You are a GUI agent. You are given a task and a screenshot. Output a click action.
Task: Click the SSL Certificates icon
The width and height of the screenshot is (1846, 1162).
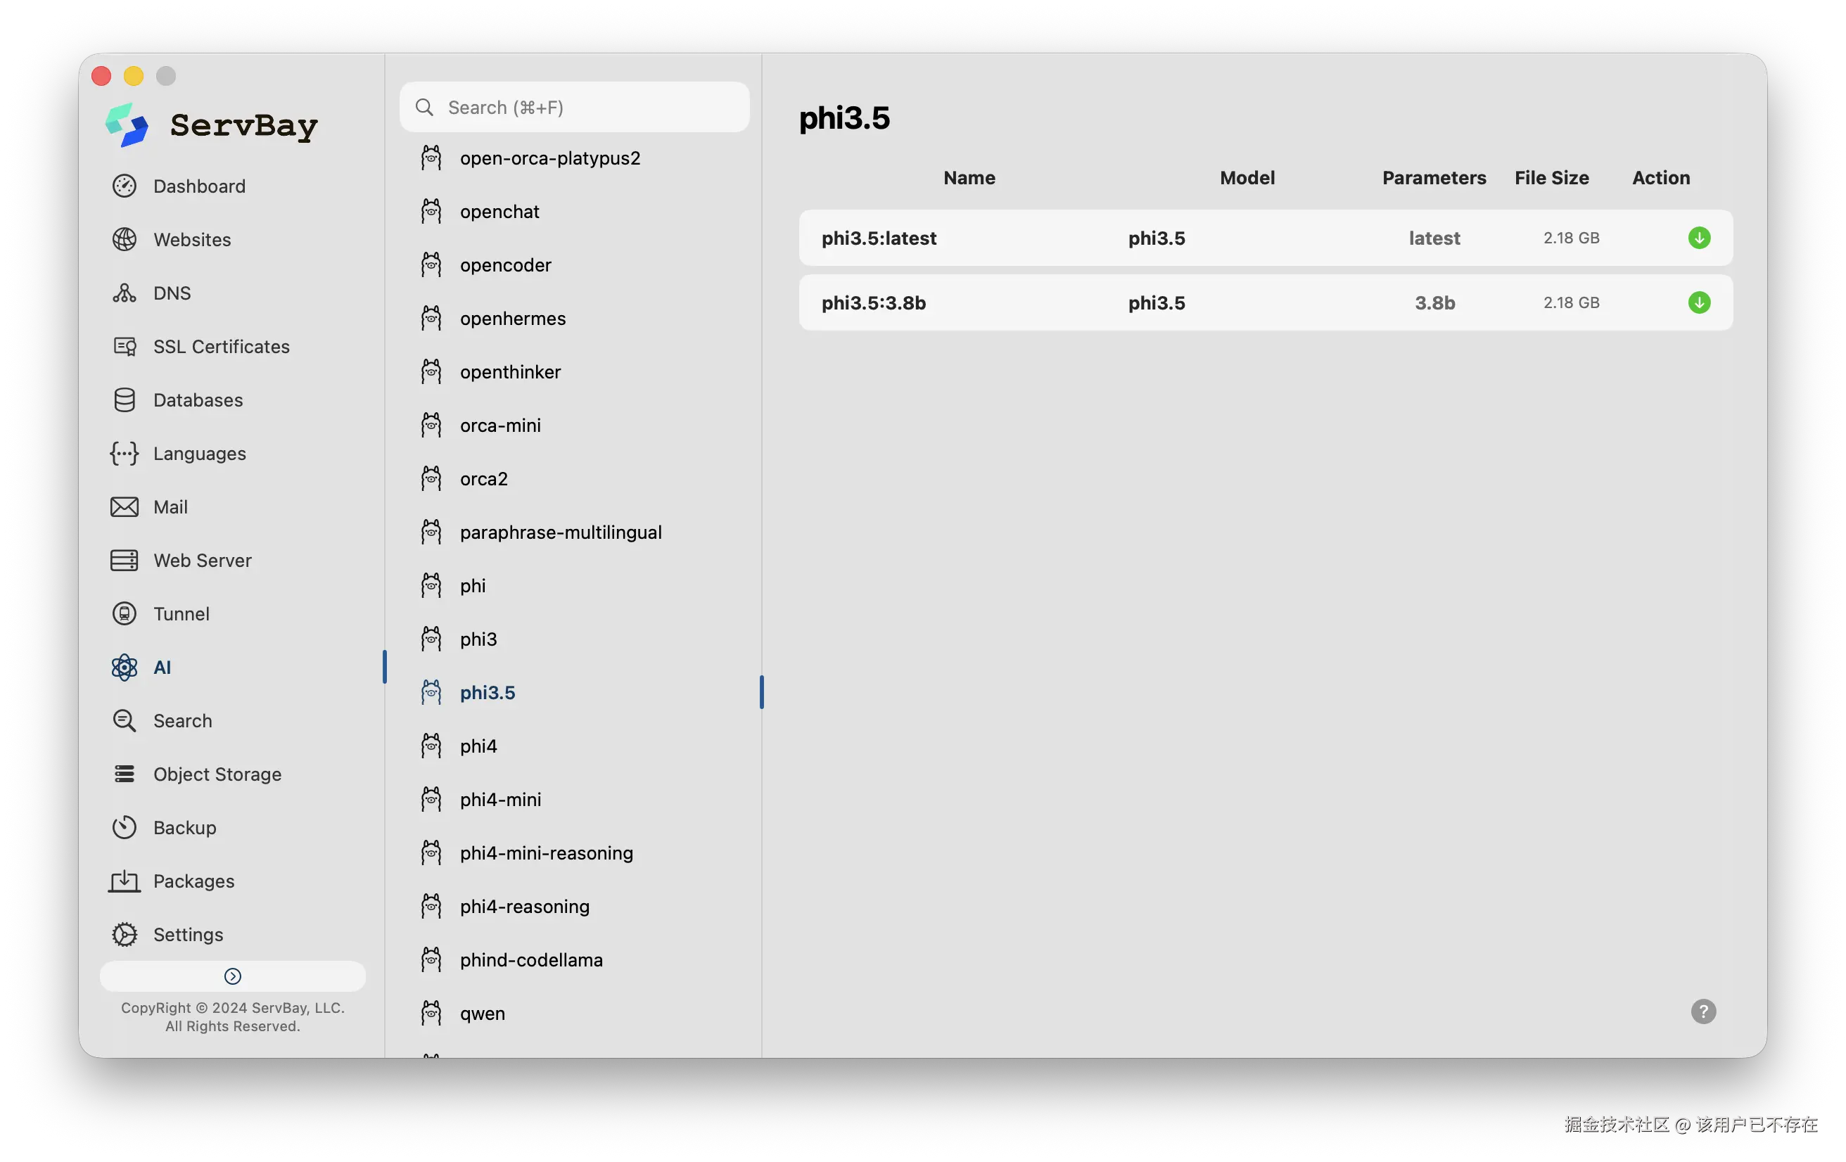(125, 347)
